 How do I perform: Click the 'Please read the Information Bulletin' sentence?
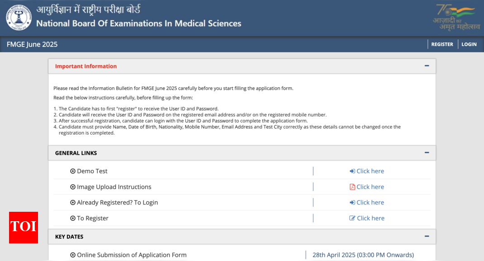(173, 89)
